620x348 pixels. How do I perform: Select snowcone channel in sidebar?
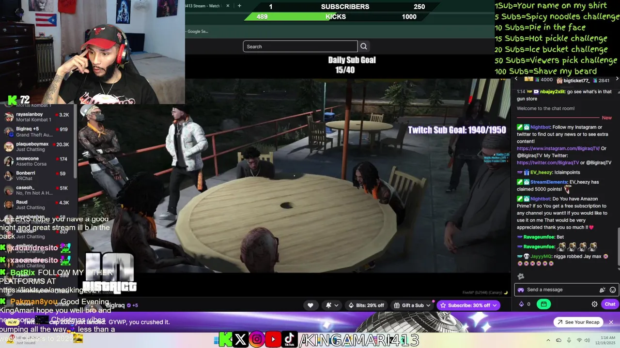38,161
